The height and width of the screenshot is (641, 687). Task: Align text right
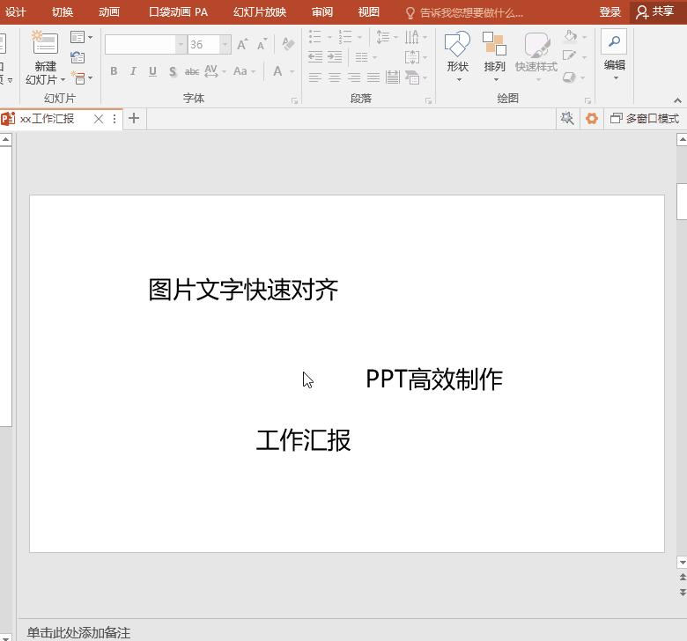pyautogui.click(x=354, y=78)
